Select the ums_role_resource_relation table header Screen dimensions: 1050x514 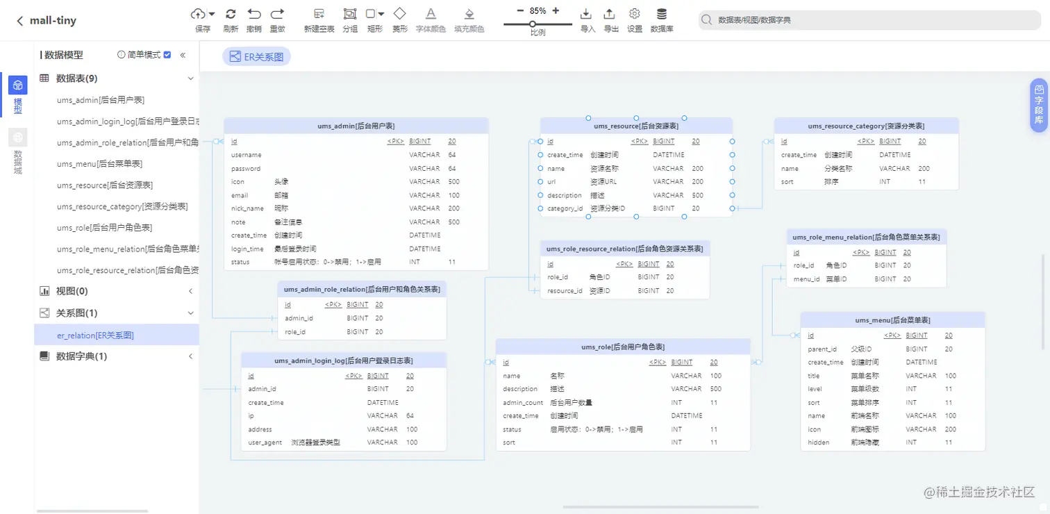click(x=625, y=249)
